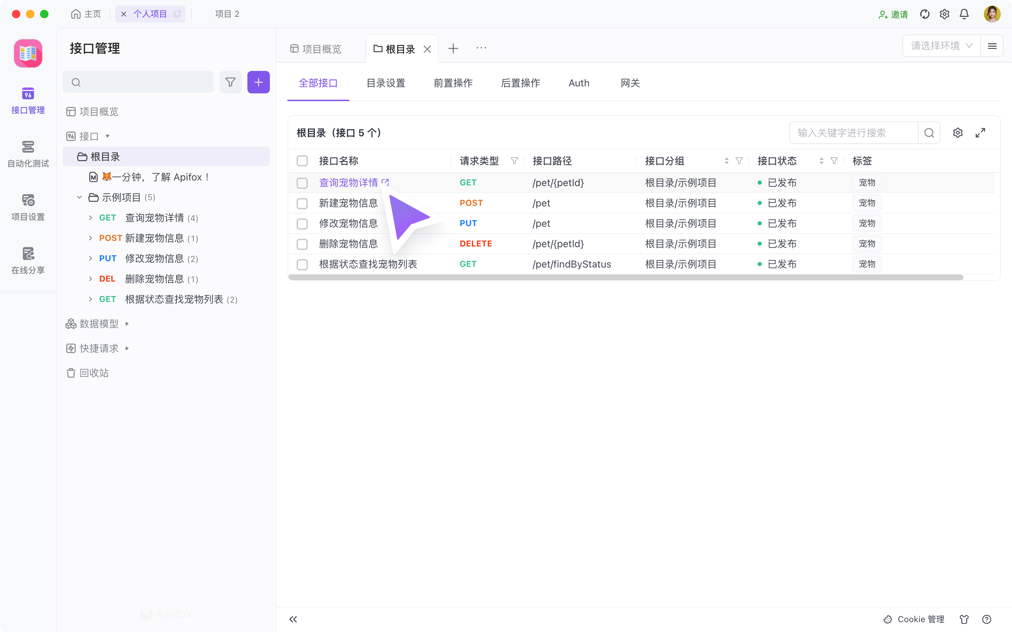Check the checkbox for 查询宠物详情 row

coord(302,183)
